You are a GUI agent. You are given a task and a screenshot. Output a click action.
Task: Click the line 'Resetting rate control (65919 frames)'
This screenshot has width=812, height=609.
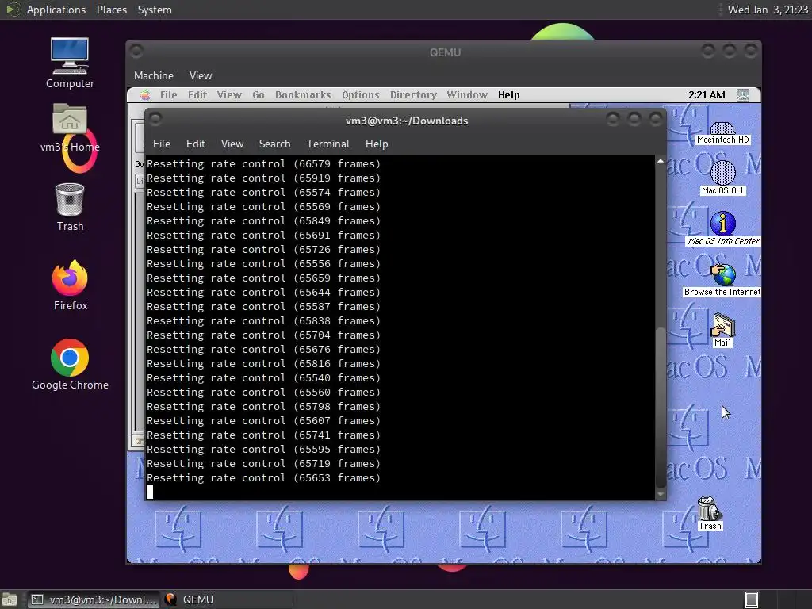pos(263,178)
